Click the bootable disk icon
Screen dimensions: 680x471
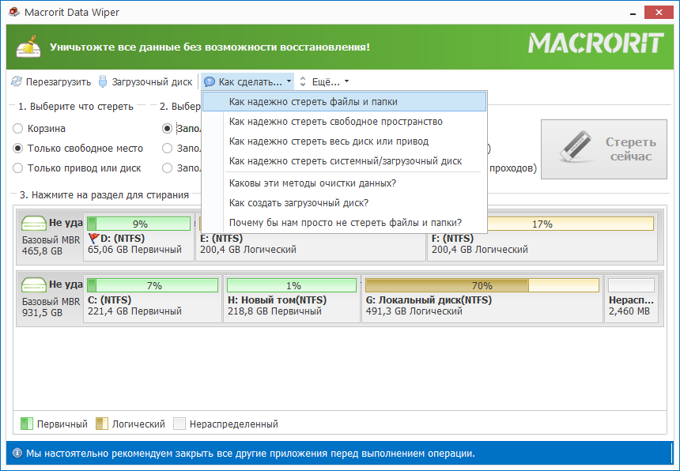pyautogui.click(x=103, y=81)
